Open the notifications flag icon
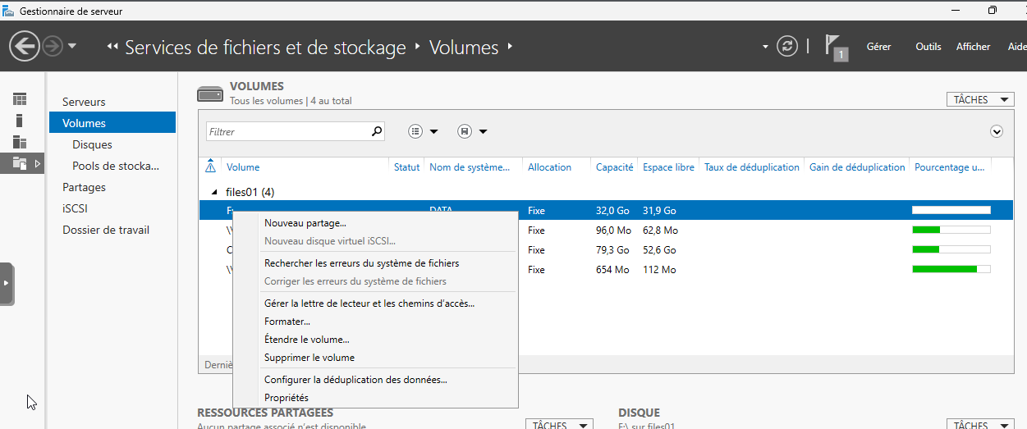 coord(836,46)
